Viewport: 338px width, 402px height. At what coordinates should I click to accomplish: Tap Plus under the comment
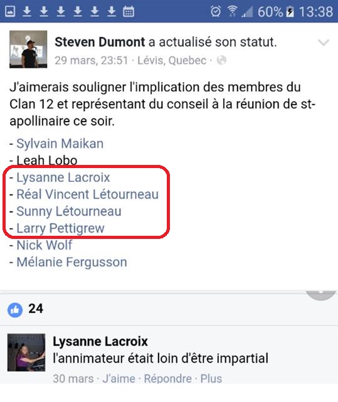point(211,378)
